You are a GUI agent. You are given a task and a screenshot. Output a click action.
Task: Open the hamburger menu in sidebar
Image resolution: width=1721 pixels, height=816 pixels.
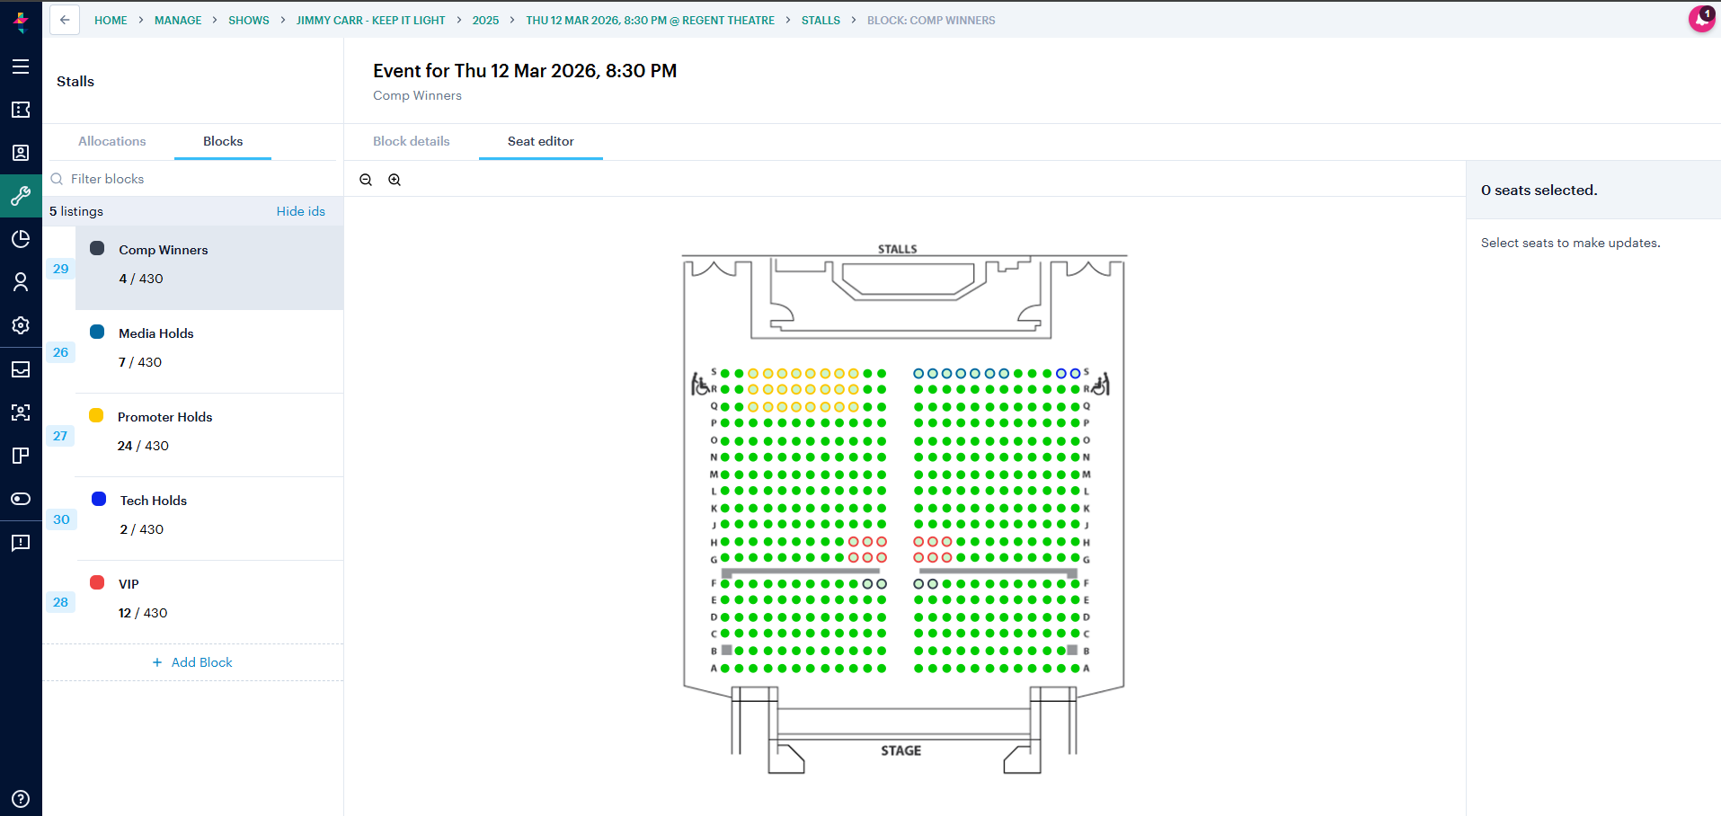tap(21, 67)
